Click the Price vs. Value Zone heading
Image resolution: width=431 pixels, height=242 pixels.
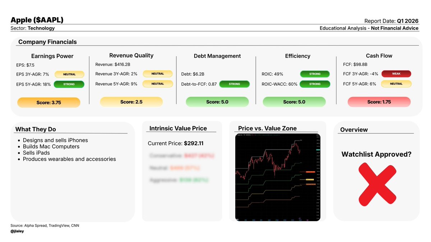(267, 128)
